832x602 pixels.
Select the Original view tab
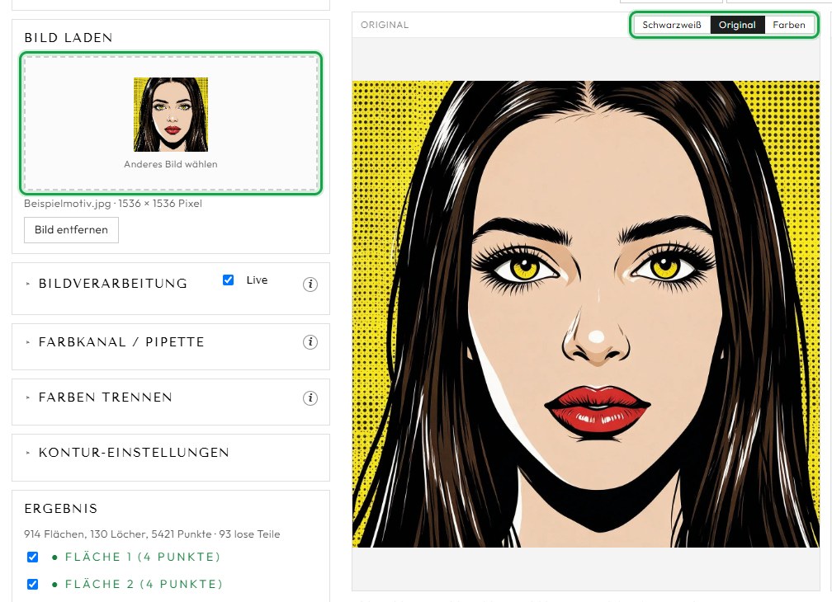[x=737, y=25]
